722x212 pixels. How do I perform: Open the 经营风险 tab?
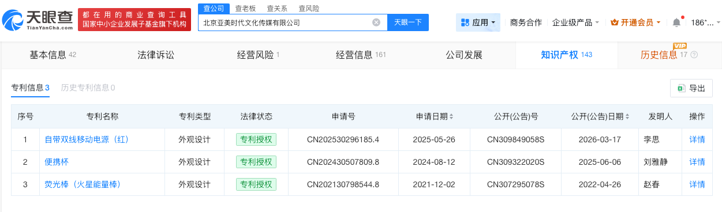coord(258,55)
